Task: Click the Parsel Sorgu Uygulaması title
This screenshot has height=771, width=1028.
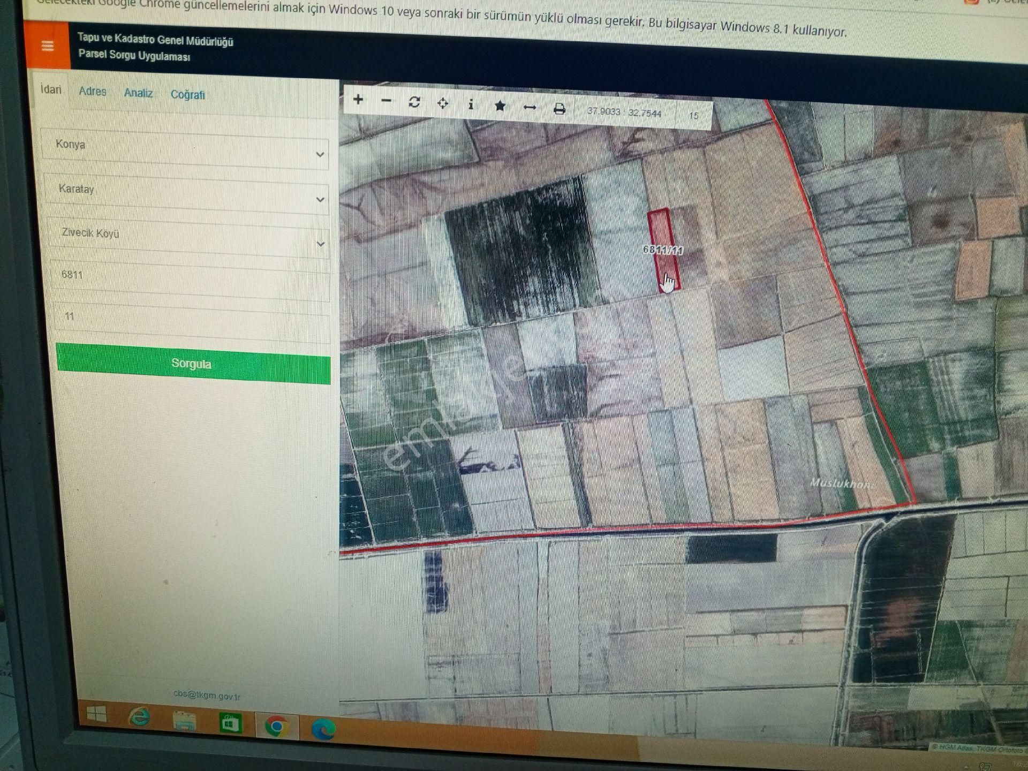Action: pyautogui.click(x=134, y=55)
